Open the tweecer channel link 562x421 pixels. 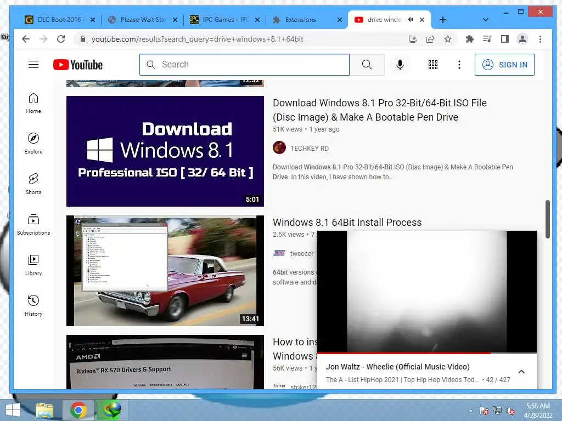point(301,253)
